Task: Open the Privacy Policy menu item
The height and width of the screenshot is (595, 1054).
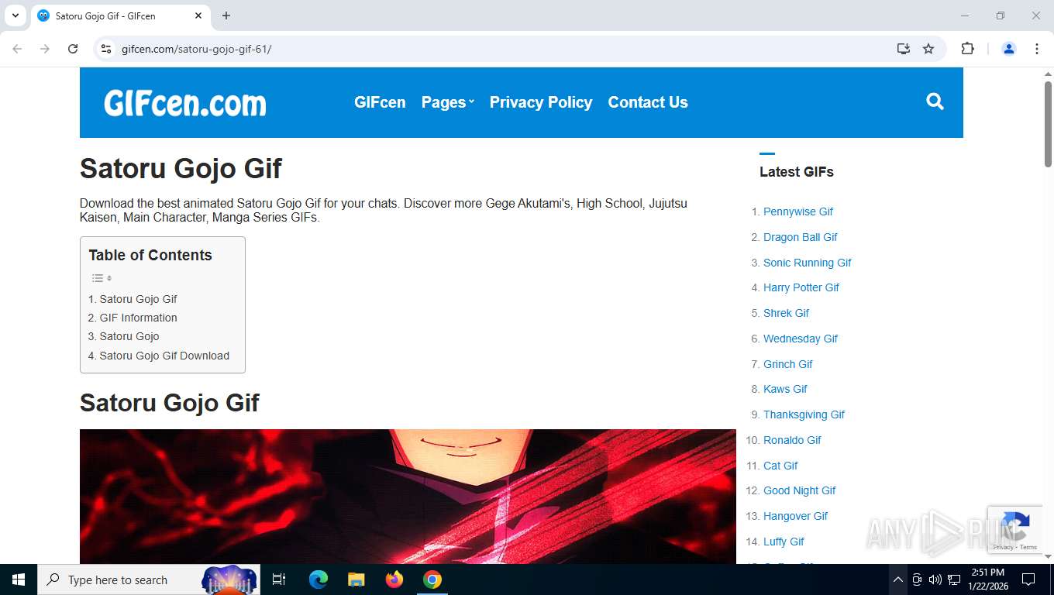Action: click(x=541, y=102)
